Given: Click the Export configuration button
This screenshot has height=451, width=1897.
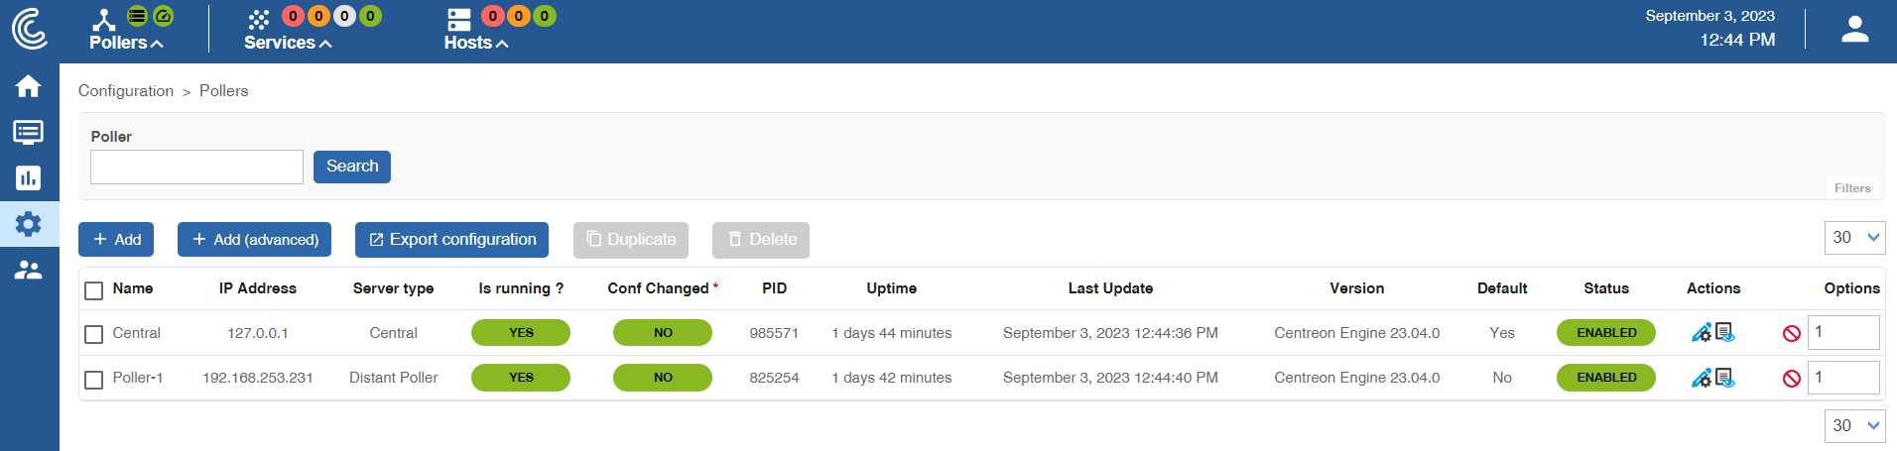Looking at the screenshot, I should click(451, 240).
